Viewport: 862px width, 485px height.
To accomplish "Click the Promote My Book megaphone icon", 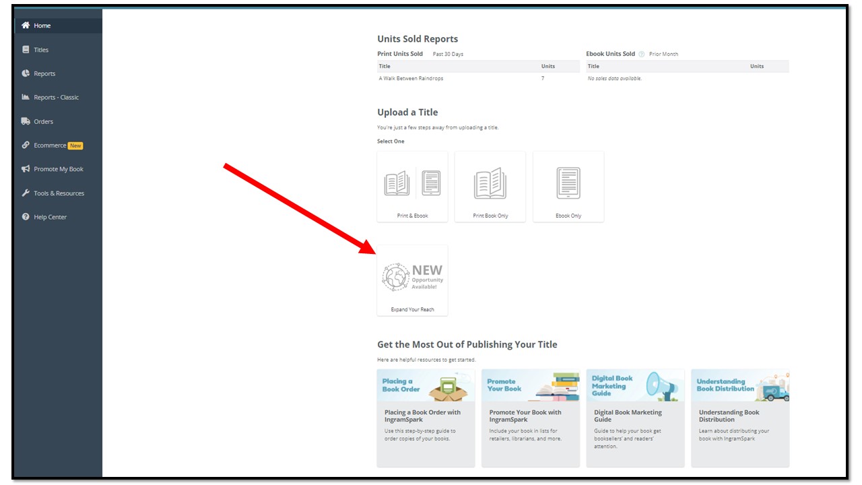I will pyautogui.click(x=26, y=169).
